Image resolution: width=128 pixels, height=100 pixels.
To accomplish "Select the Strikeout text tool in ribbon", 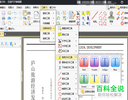I will [83, 18].
